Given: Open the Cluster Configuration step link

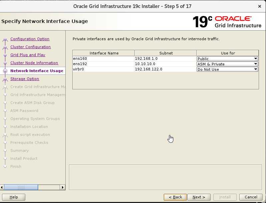Looking at the screenshot, I should click(x=31, y=47).
